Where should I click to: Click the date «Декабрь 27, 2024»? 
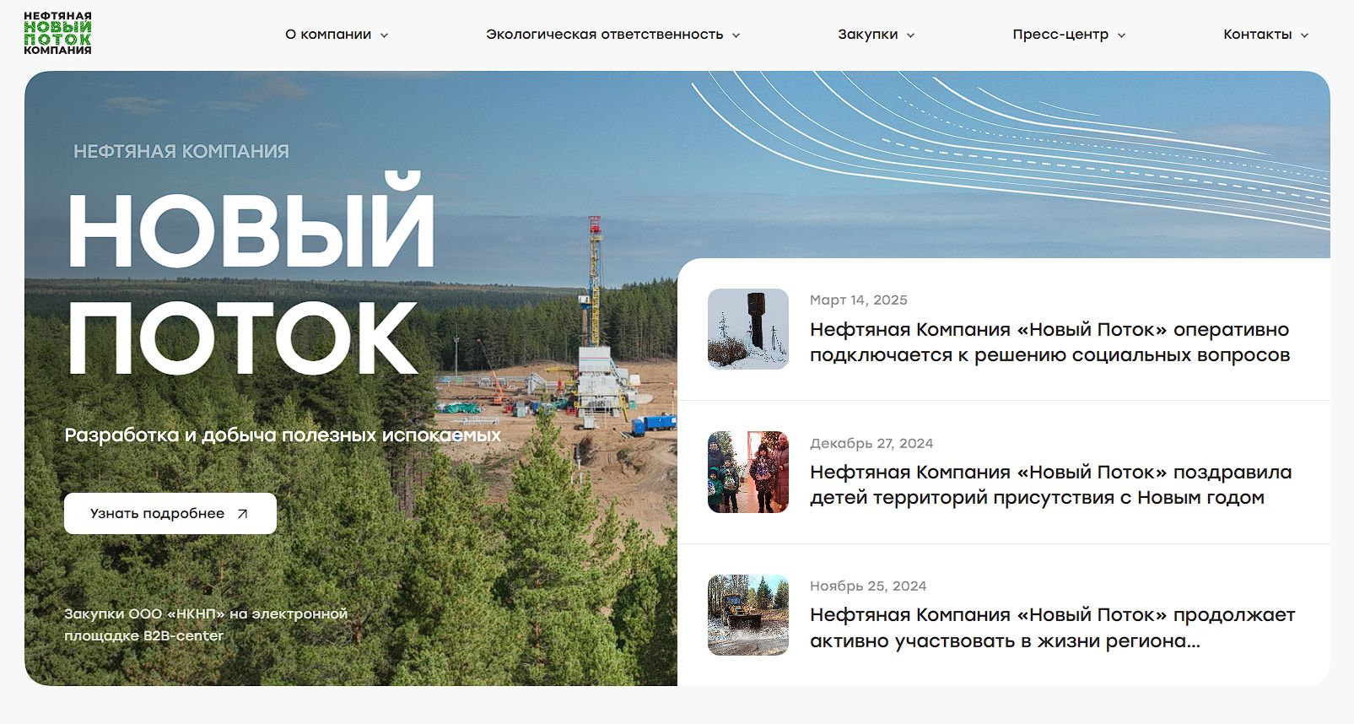click(871, 443)
